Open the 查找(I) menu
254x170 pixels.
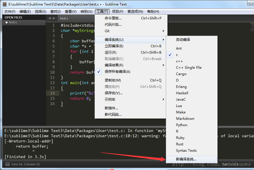pyautogui.click(x=55, y=12)
